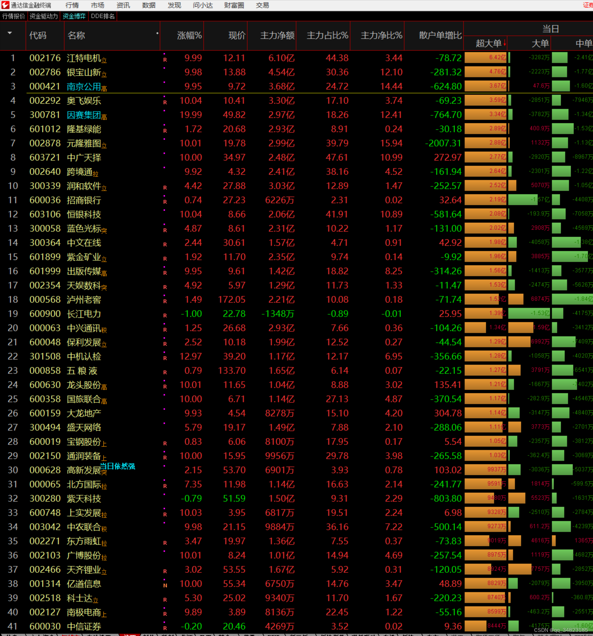Sort by 主力净额 column header
The width and height of the screenshot is (593, 636).
277,35
